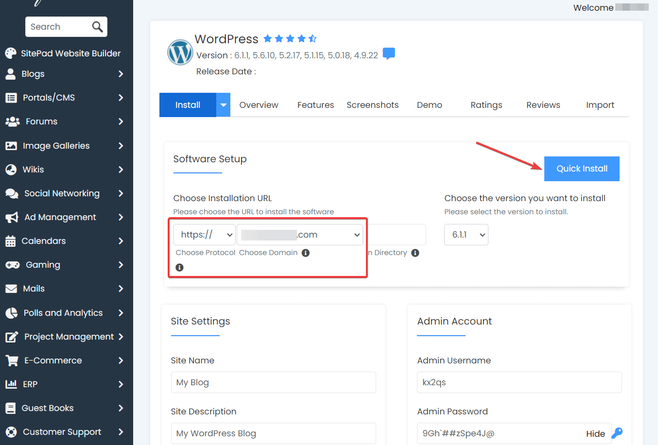Switch to the Screenshots tab
658x445 pixels.
(x=372, y=104)
